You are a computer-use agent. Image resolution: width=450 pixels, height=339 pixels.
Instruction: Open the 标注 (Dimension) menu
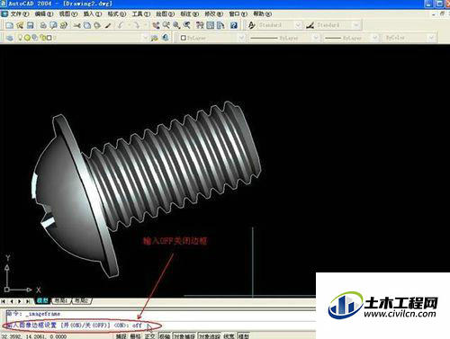tap(189, 13)
